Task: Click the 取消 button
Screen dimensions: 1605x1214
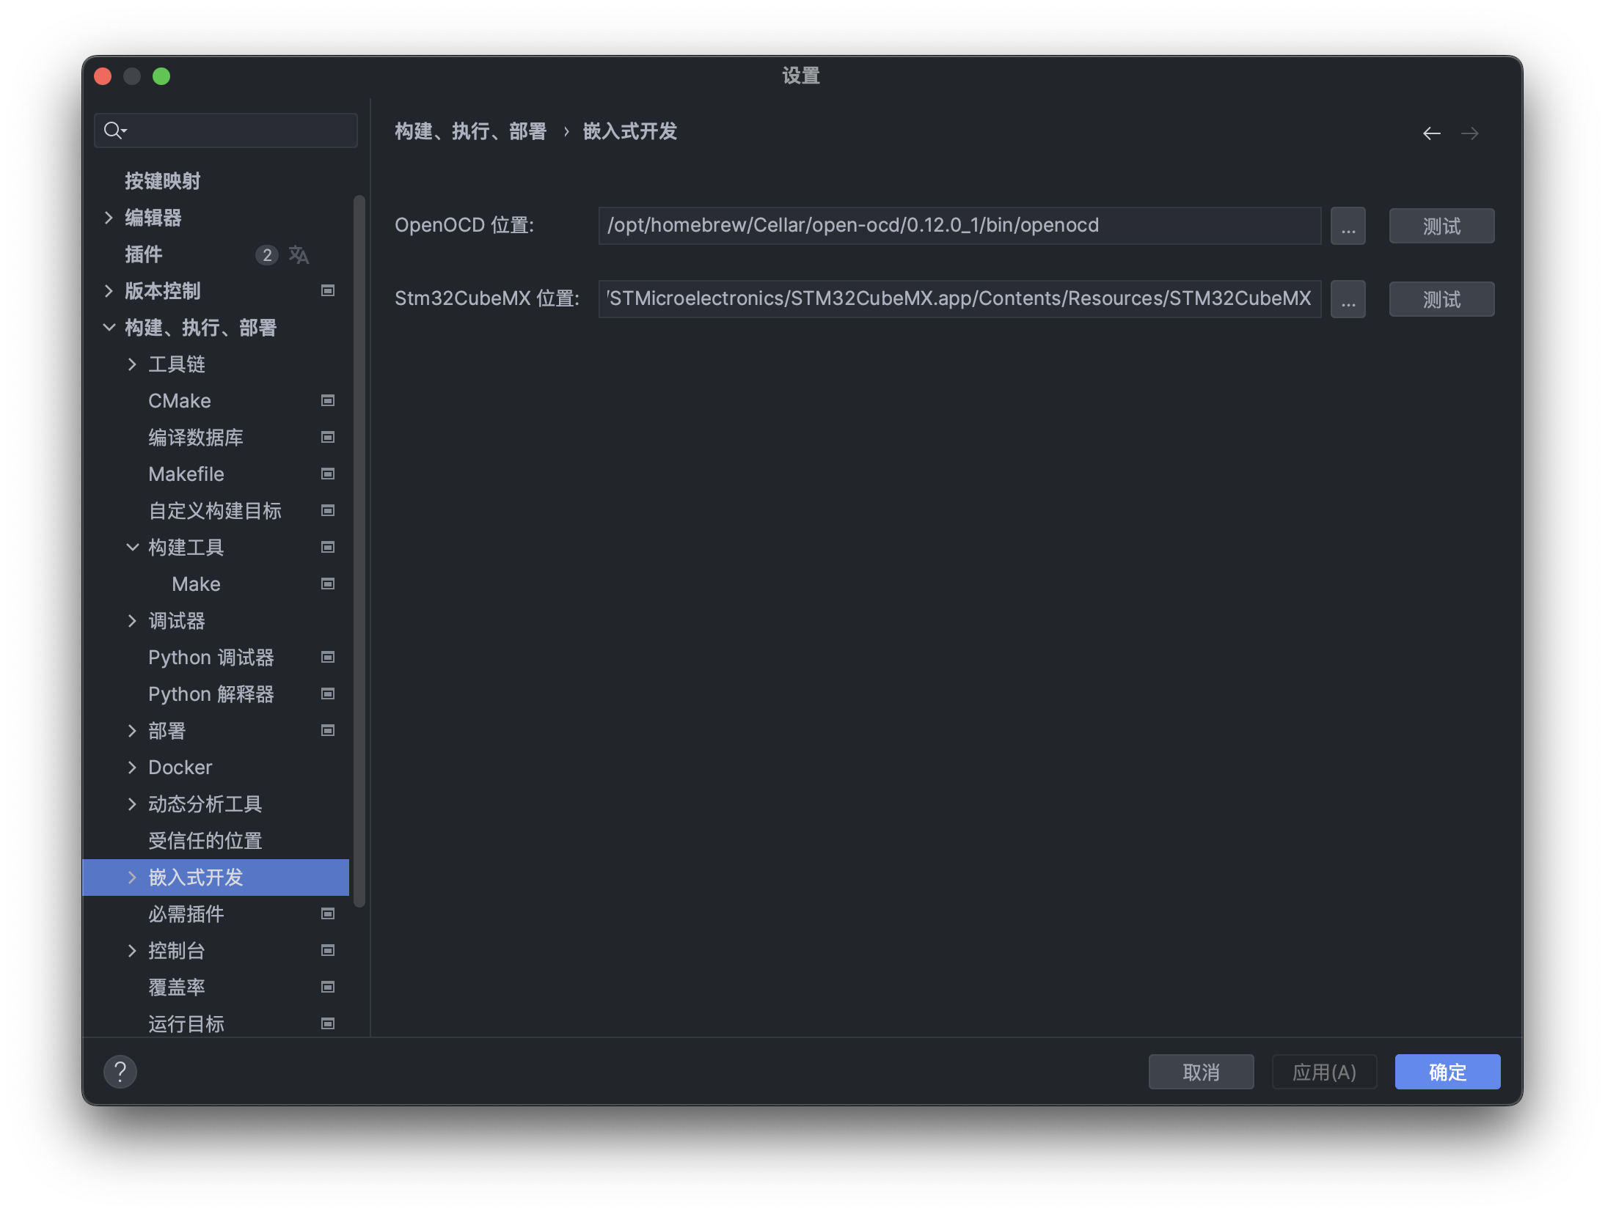Action: coord(1200,1072)
